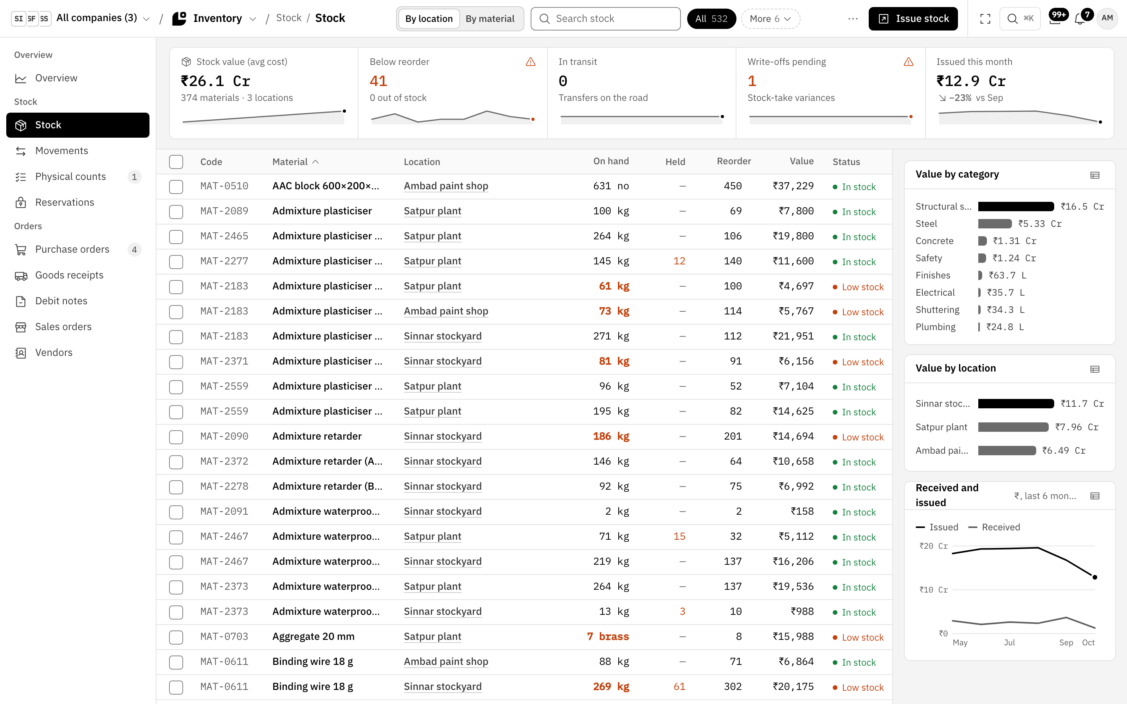Viewport: 1127px width, 704px height.
Task: Select MAT-2091 Admixture waterproofing checkbox
Action: 176,512
